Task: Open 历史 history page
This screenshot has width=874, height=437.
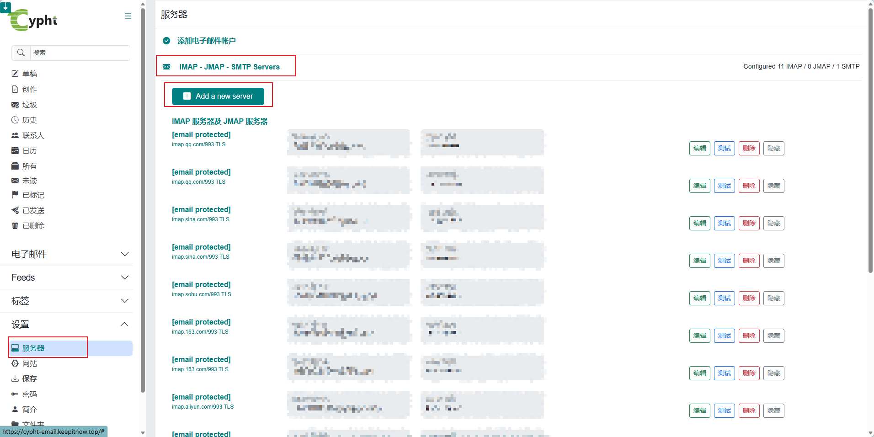Action: click(29, 120)
